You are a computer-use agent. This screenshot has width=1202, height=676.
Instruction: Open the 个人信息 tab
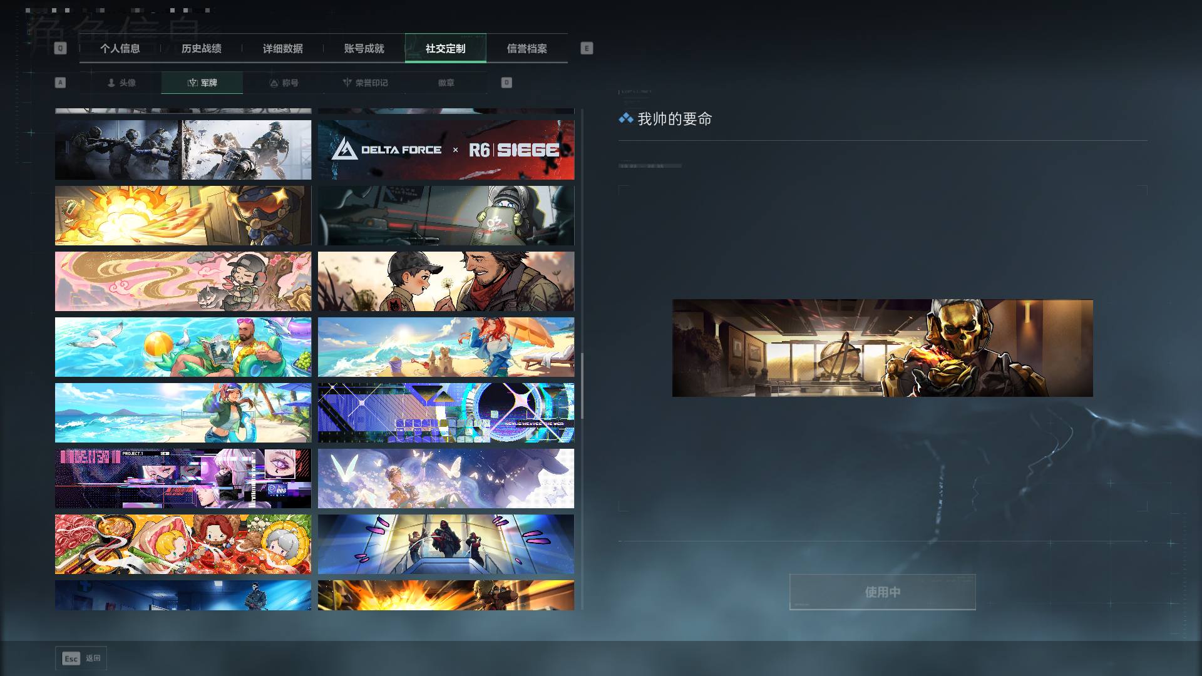coord(120,48)
